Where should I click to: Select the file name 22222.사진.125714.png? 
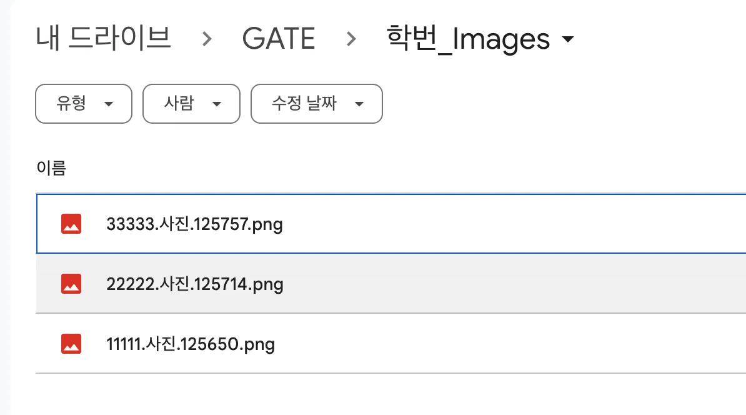(x=195, y=284)
